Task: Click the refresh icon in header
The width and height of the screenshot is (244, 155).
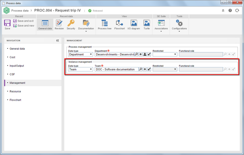Action: tap(237, 10)
